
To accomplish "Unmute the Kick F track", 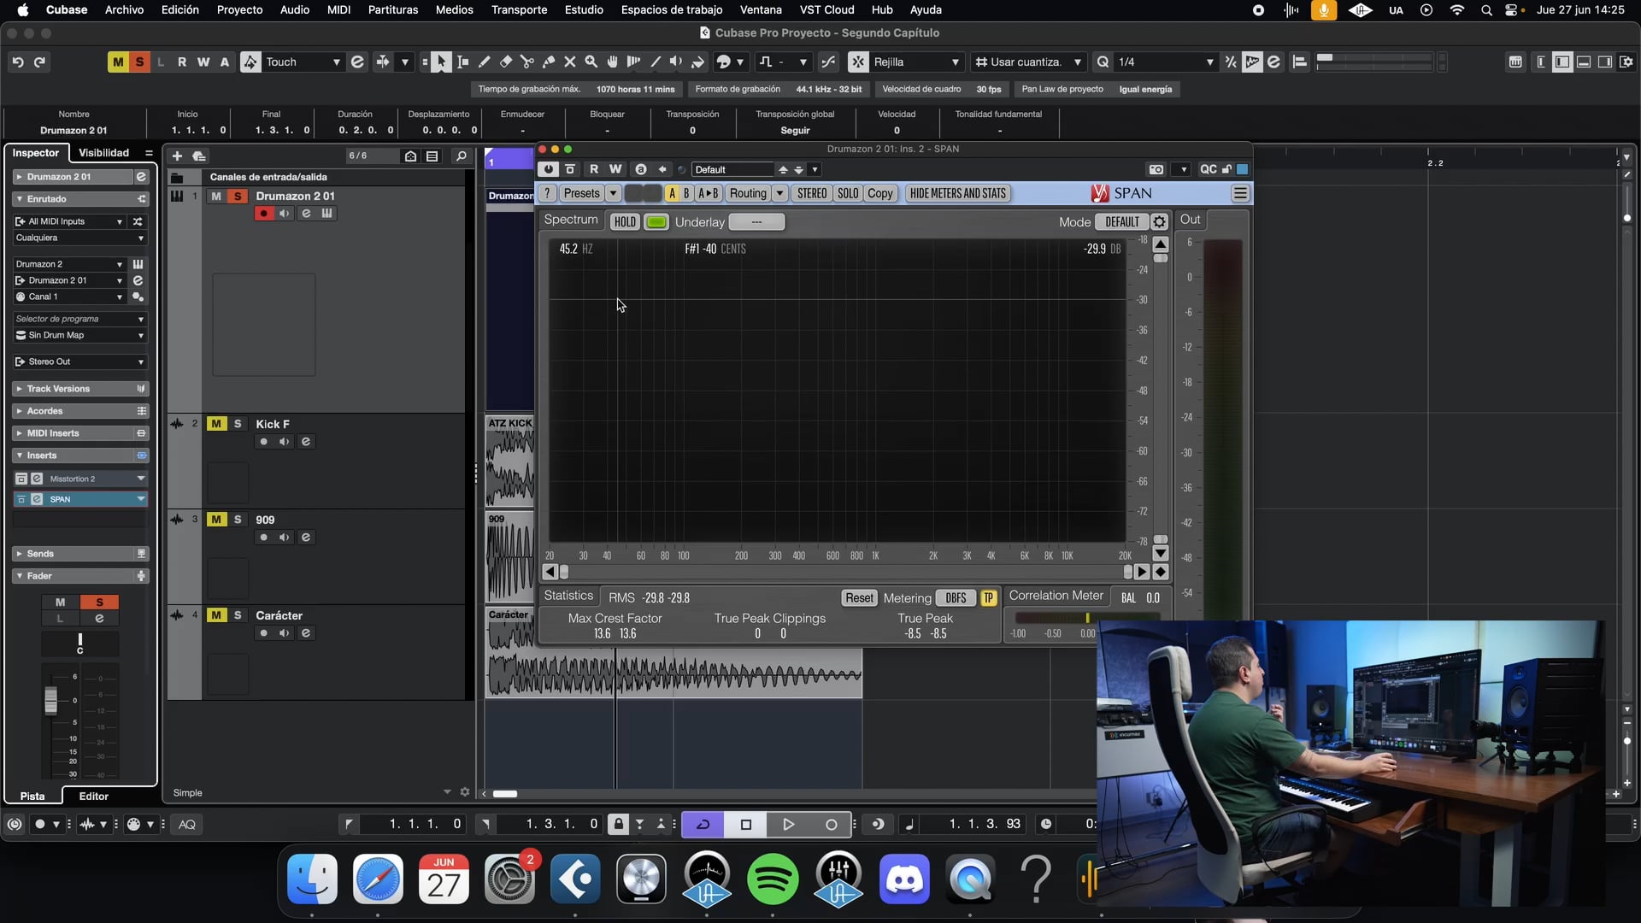I will pos(217,424).
